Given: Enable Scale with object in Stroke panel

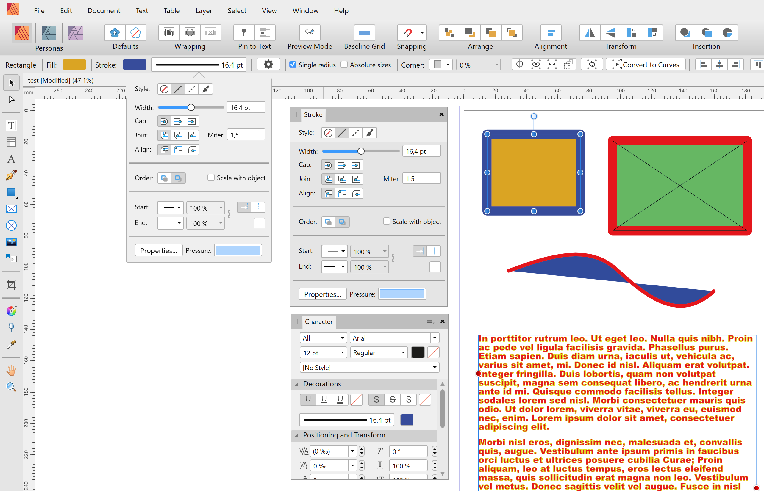Looking at the screenshot, I should click(x=386, y=221).
